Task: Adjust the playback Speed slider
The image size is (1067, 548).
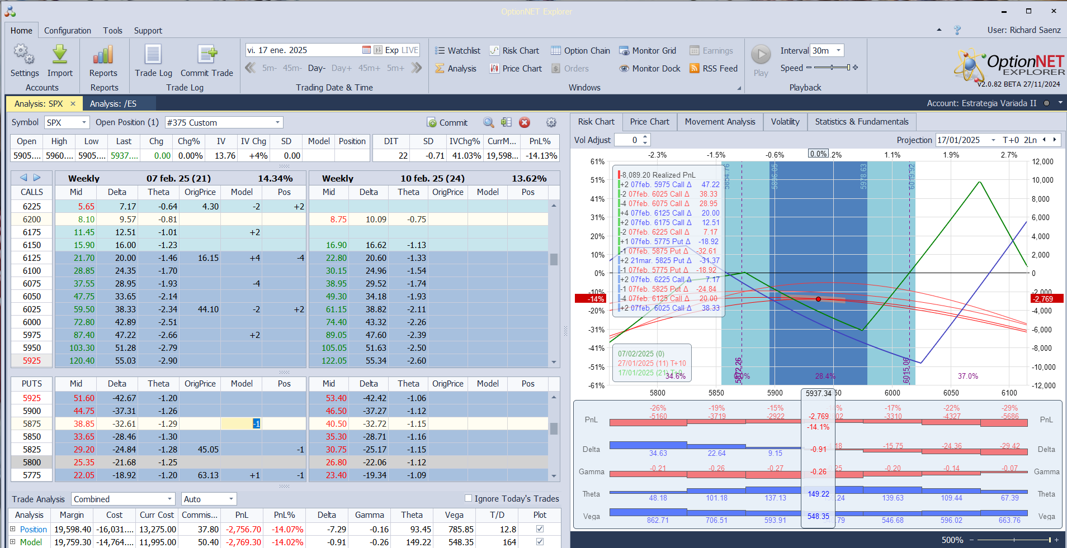Action: pos(832,68)
